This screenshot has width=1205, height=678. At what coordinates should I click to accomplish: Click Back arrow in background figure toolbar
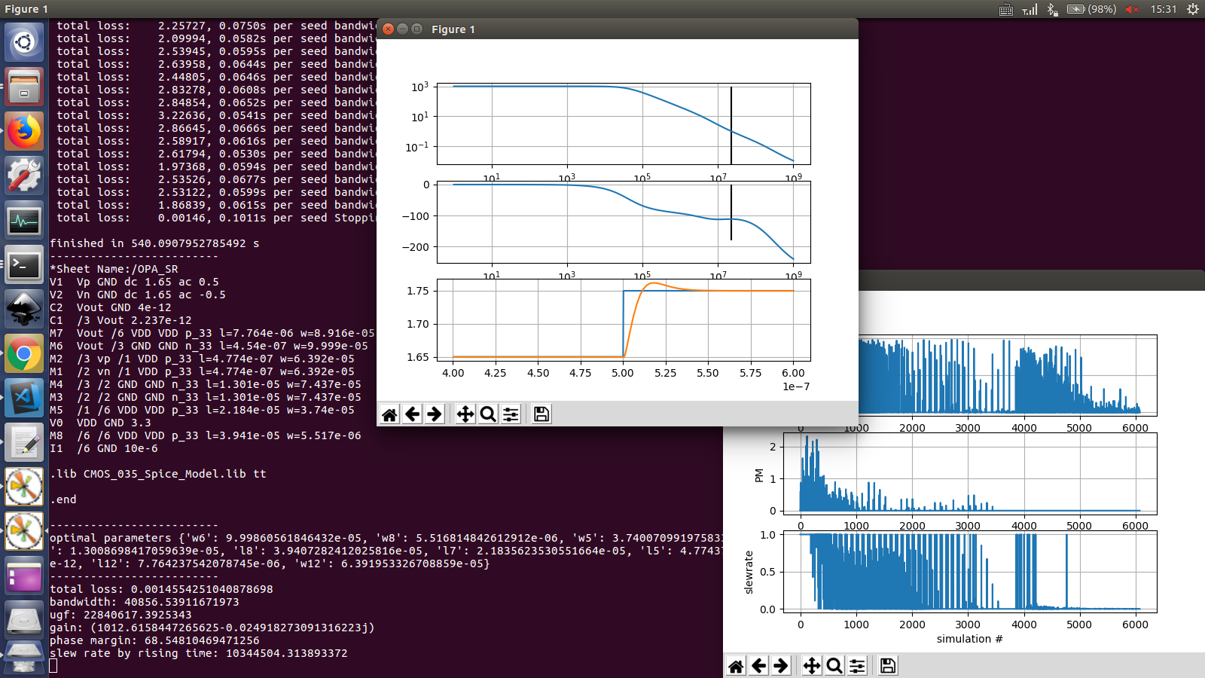[758, 666]
